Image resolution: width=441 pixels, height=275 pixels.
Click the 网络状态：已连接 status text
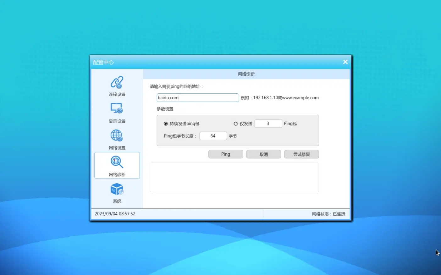[x=328, y=214]
